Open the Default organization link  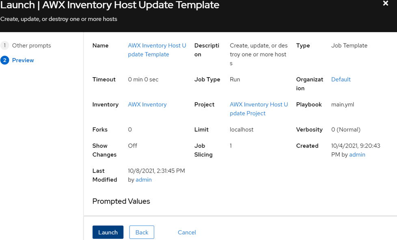(x=341, y=80)
